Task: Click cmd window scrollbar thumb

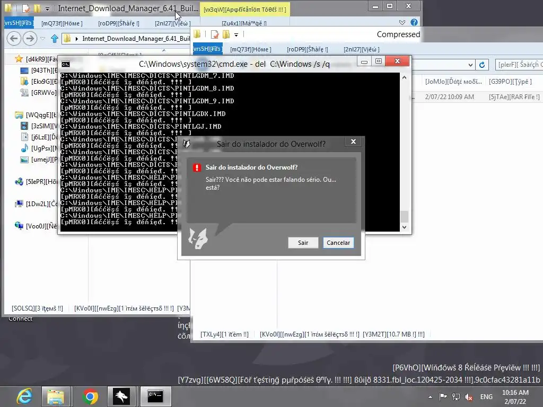Action: pos(404,216)
